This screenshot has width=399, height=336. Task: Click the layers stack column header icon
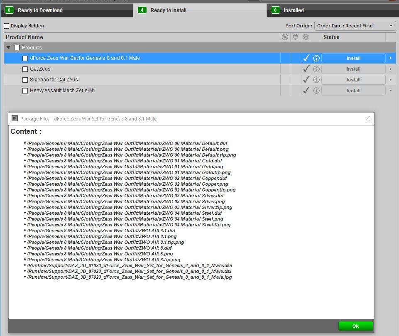click(306, 37)
